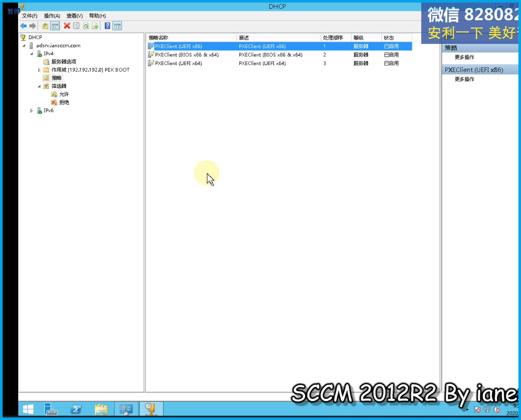Click the PXEClient (UEFI x64) policy icon
The height and width of the screenshot is (420, 521).
point(150,63)
